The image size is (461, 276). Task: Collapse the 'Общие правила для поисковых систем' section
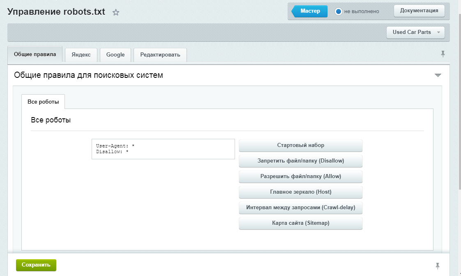click(438, 75)
